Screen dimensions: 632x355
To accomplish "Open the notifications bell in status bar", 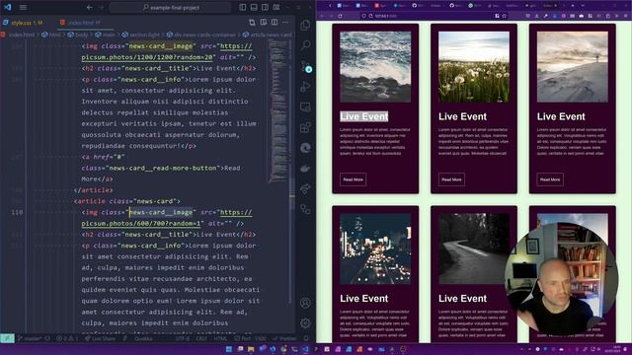I will point(306,338).
